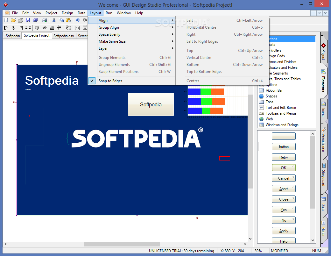Click the Align Top edges toolbar icon
Image resolution: width=331 pixels, height=256 pixels.
pyautogui.click(x=37, y=28)
